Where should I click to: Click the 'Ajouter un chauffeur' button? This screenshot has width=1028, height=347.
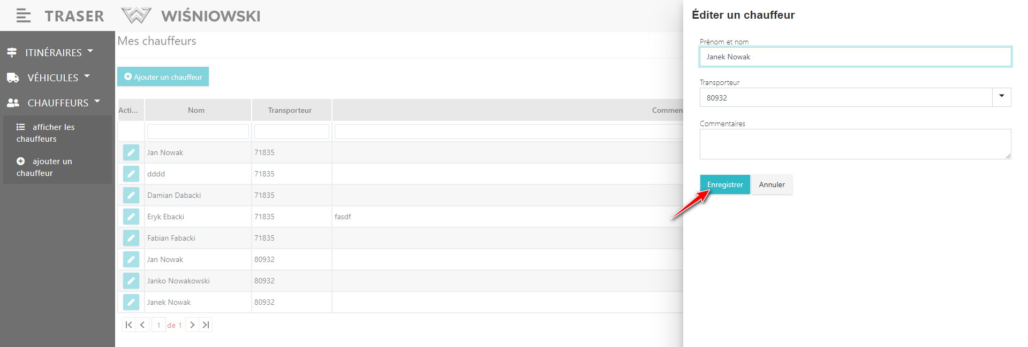tap(163, 76)
